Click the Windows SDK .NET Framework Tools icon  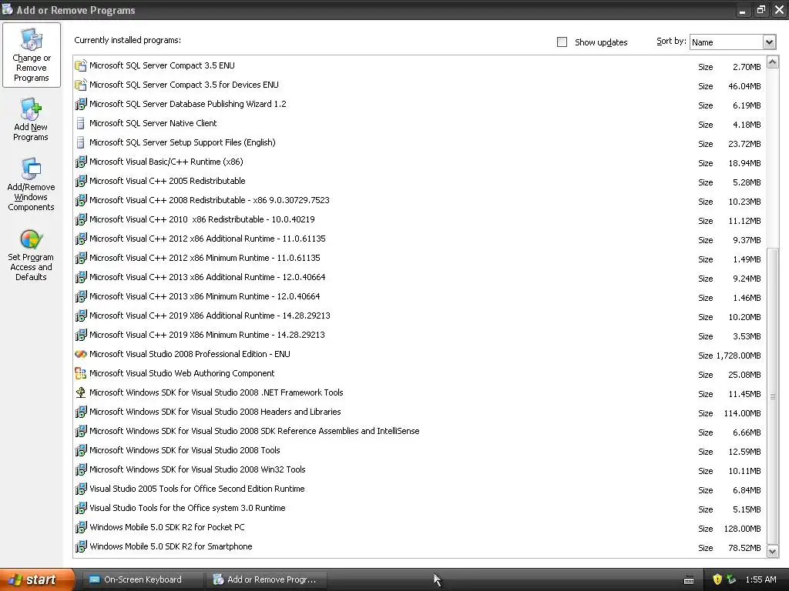(x=80, y=392)
